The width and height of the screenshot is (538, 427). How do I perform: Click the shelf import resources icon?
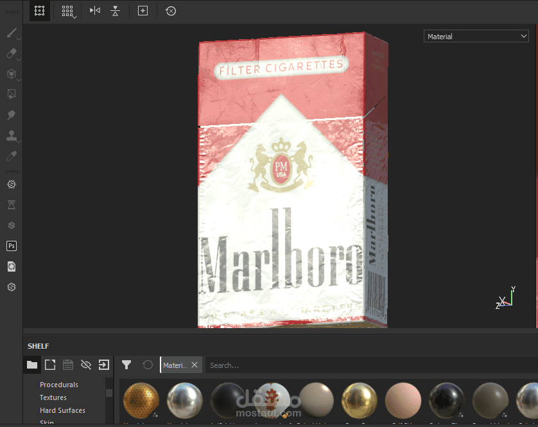[x=103, y=365]
